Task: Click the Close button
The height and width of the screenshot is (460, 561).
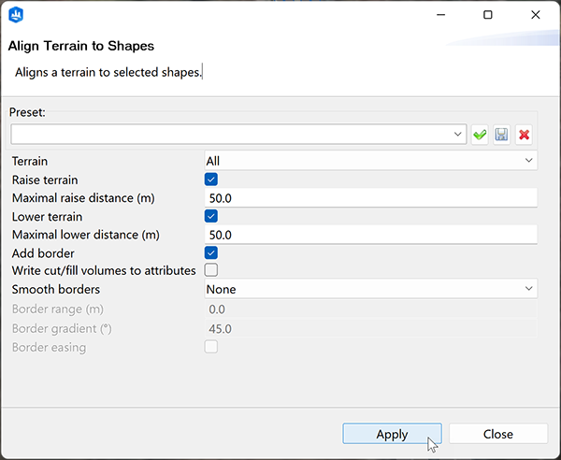Action: tap(497, 434)
